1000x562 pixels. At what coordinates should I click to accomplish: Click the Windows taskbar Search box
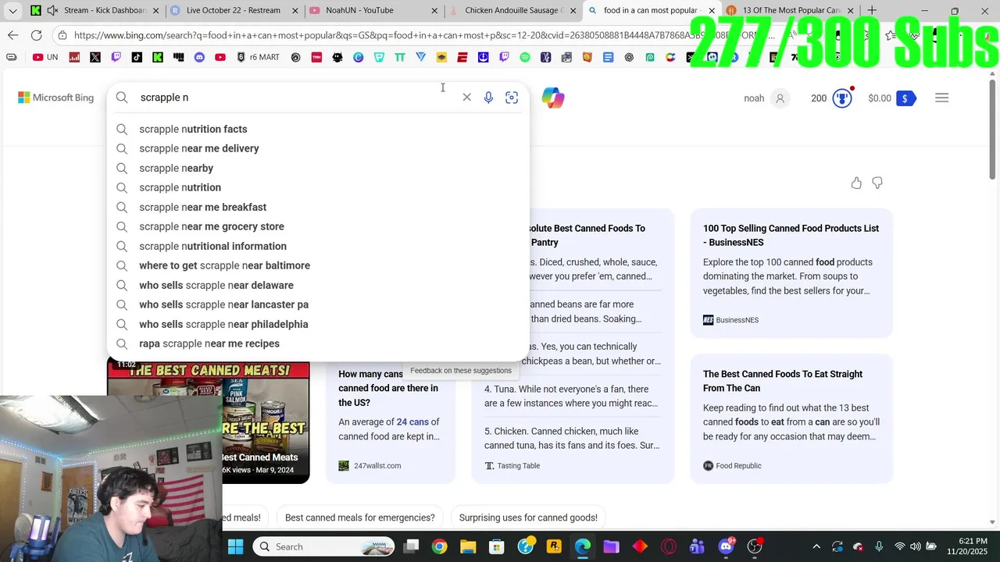coord(323,546)
